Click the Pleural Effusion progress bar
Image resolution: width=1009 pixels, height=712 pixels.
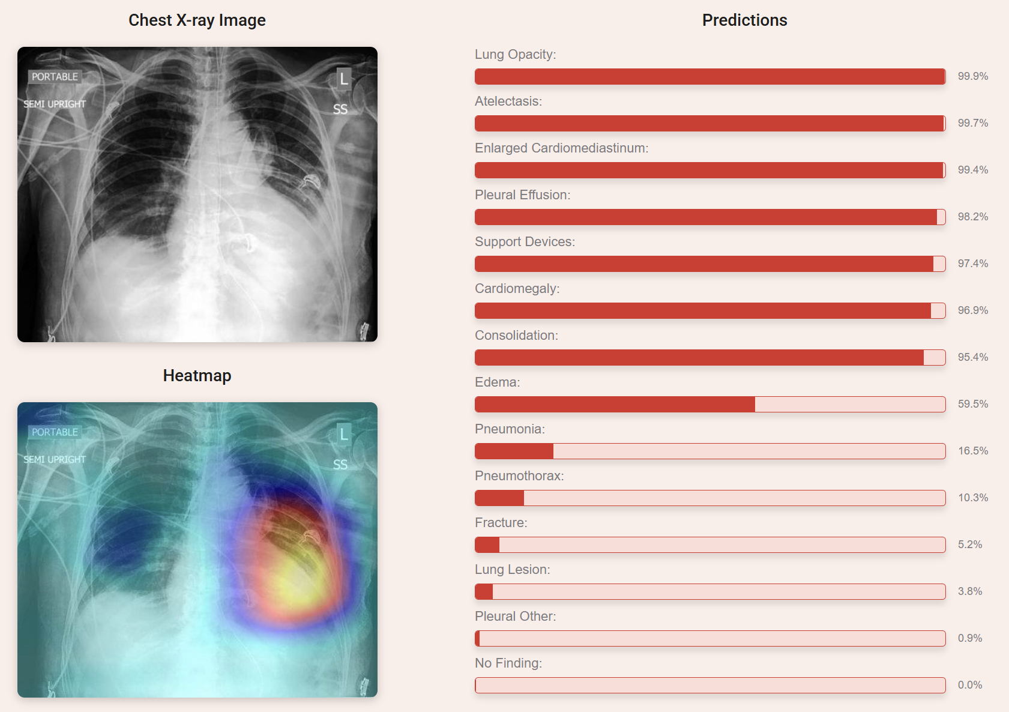click(x=710, y=217)
